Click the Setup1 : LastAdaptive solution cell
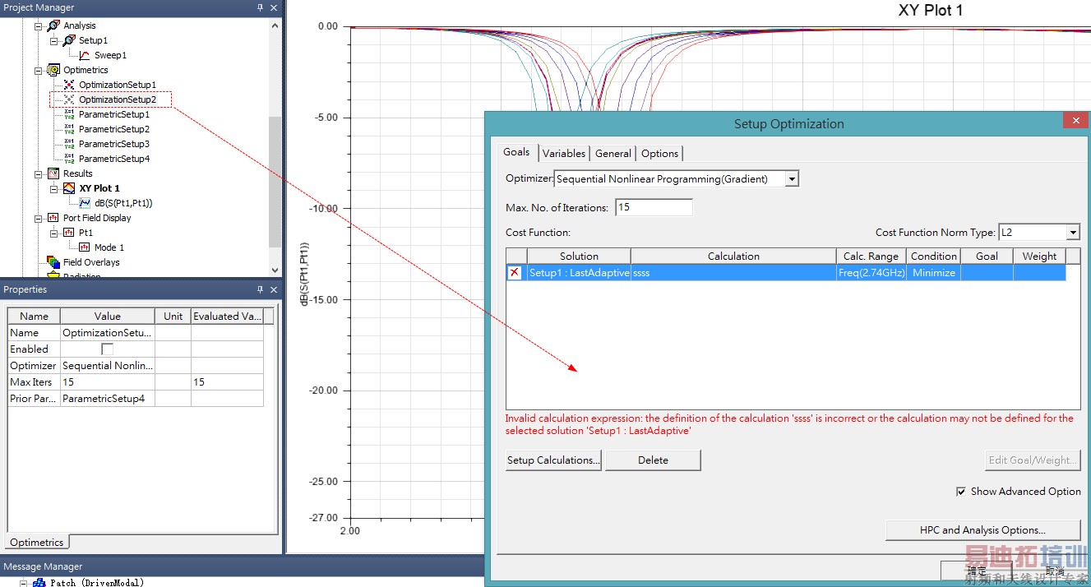This screenshot has width=1091, height=587. tap(579, 273)
